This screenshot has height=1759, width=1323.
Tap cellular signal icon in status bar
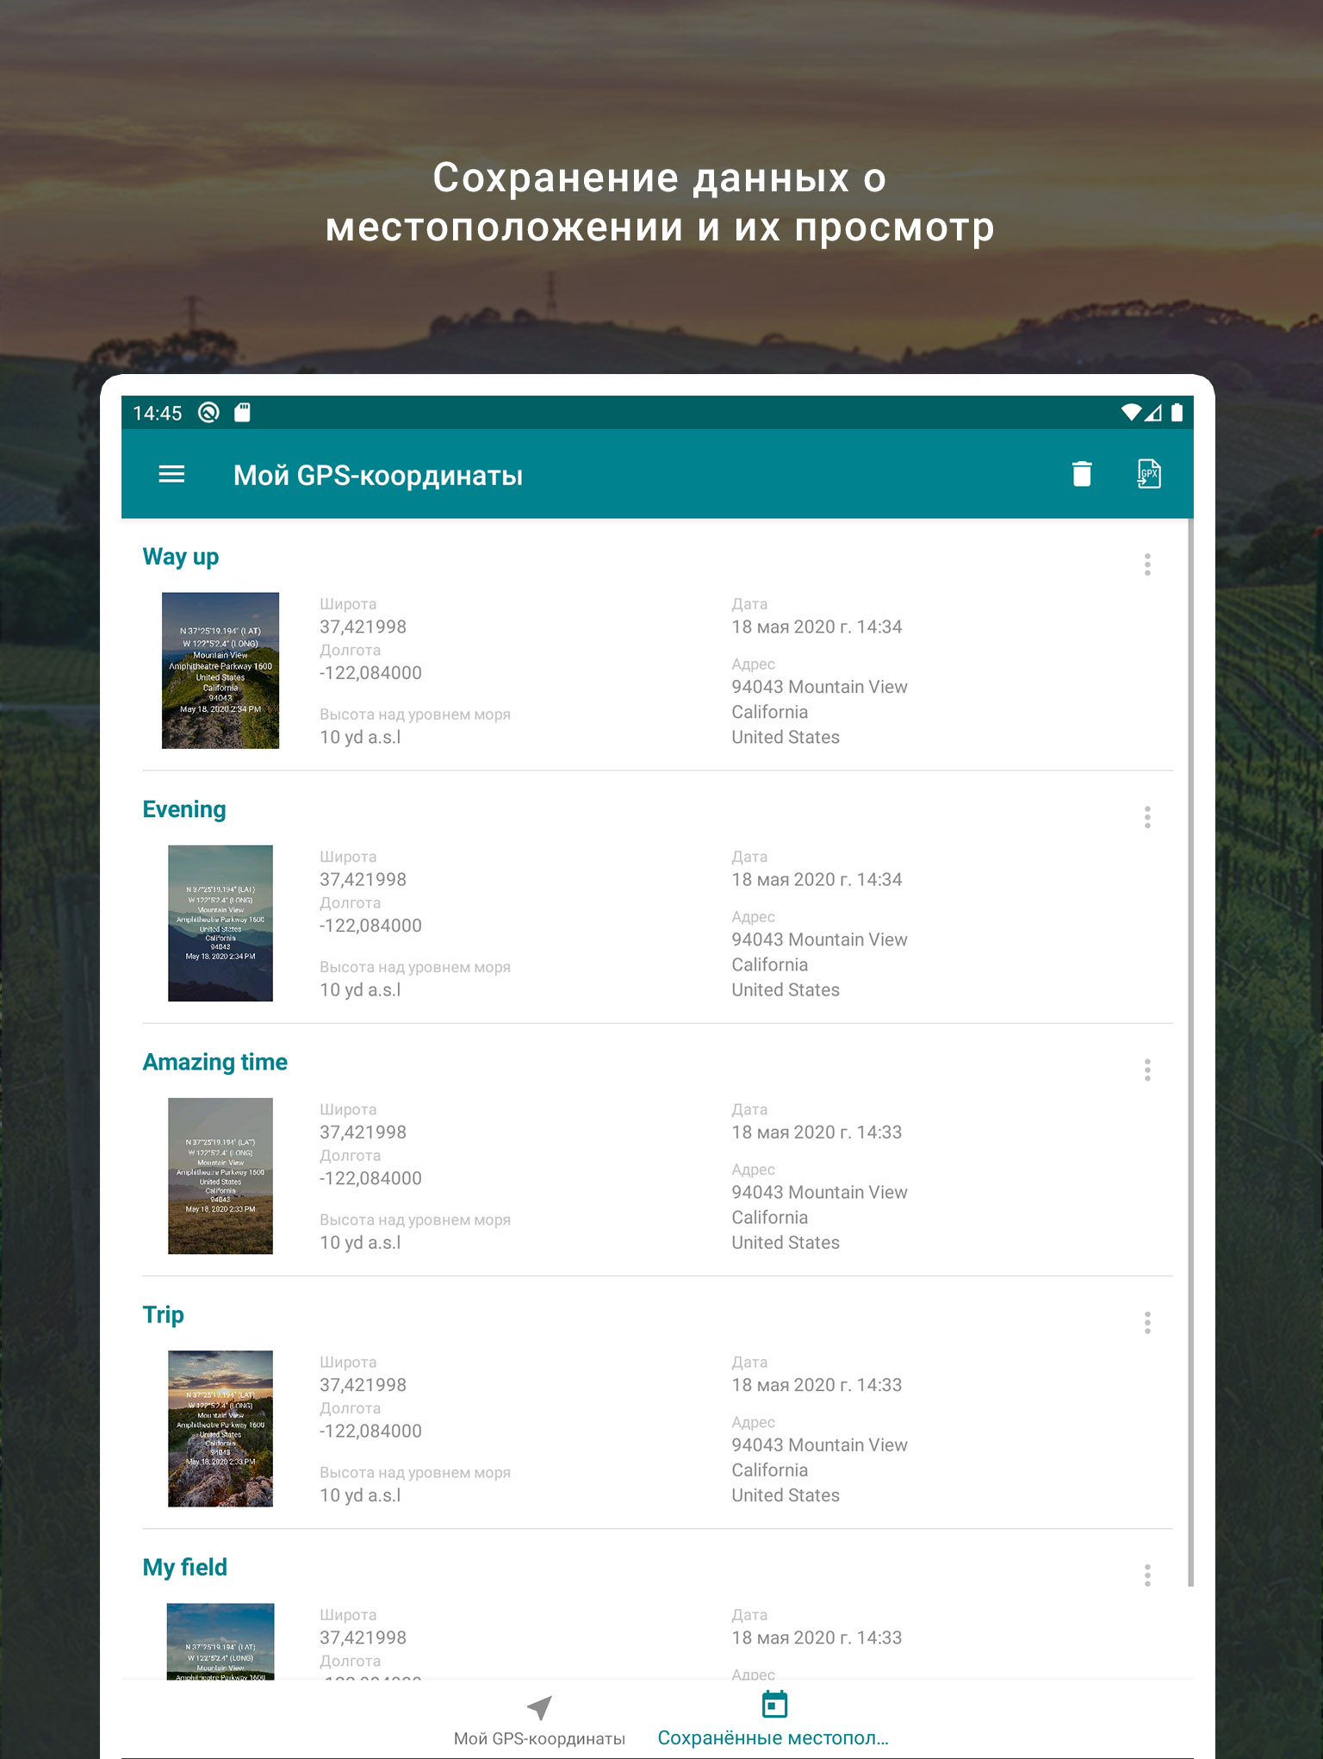coord(1153,413)
